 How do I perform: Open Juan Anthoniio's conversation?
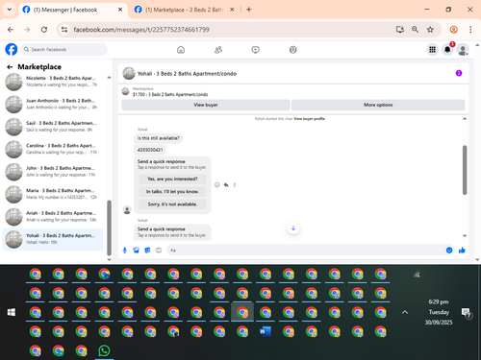pyautogui.click(x=53, y=104)
